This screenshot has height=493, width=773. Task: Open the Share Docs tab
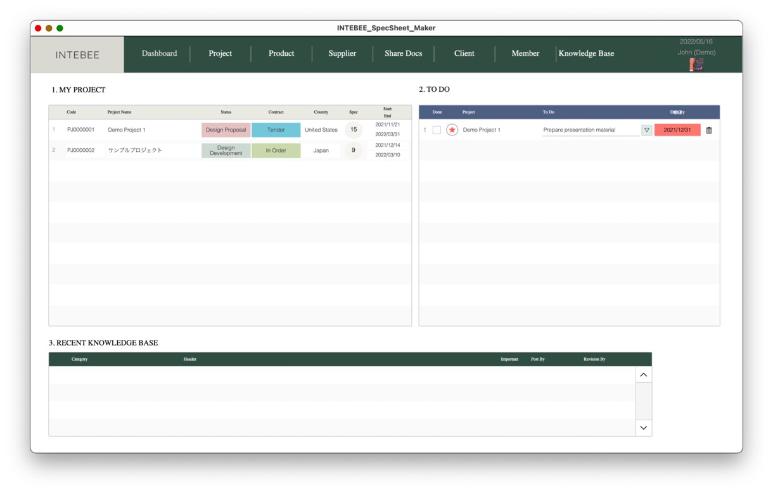[404, 53]
